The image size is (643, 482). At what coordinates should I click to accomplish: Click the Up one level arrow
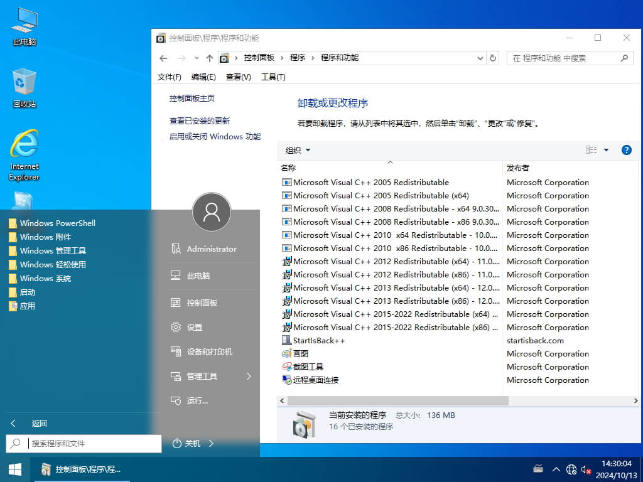(x=210, y=58)
